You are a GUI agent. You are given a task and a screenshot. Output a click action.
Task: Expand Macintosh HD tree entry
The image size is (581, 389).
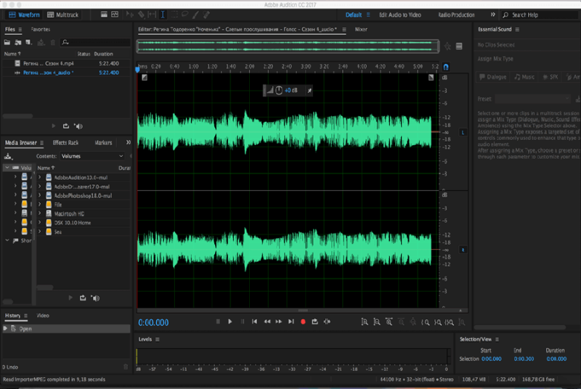coord(40,213)
